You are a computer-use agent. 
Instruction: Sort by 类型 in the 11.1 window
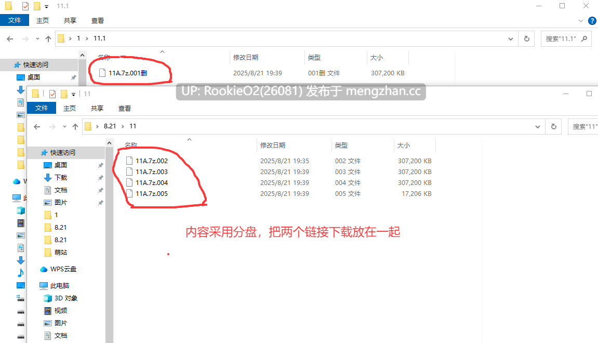(x=314, y=58)
